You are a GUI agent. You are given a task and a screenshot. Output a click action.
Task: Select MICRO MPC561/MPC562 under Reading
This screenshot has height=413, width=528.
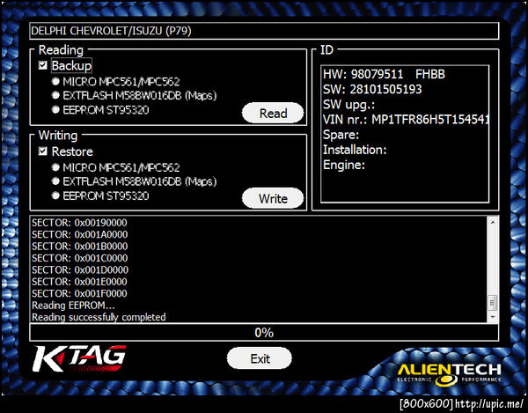[55, 82]
